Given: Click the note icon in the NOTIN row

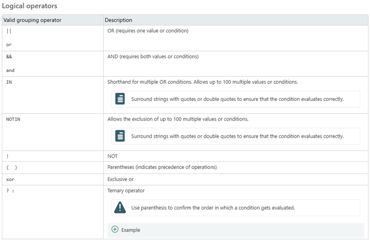Looking at the screenshot, I should coord(120,136).
